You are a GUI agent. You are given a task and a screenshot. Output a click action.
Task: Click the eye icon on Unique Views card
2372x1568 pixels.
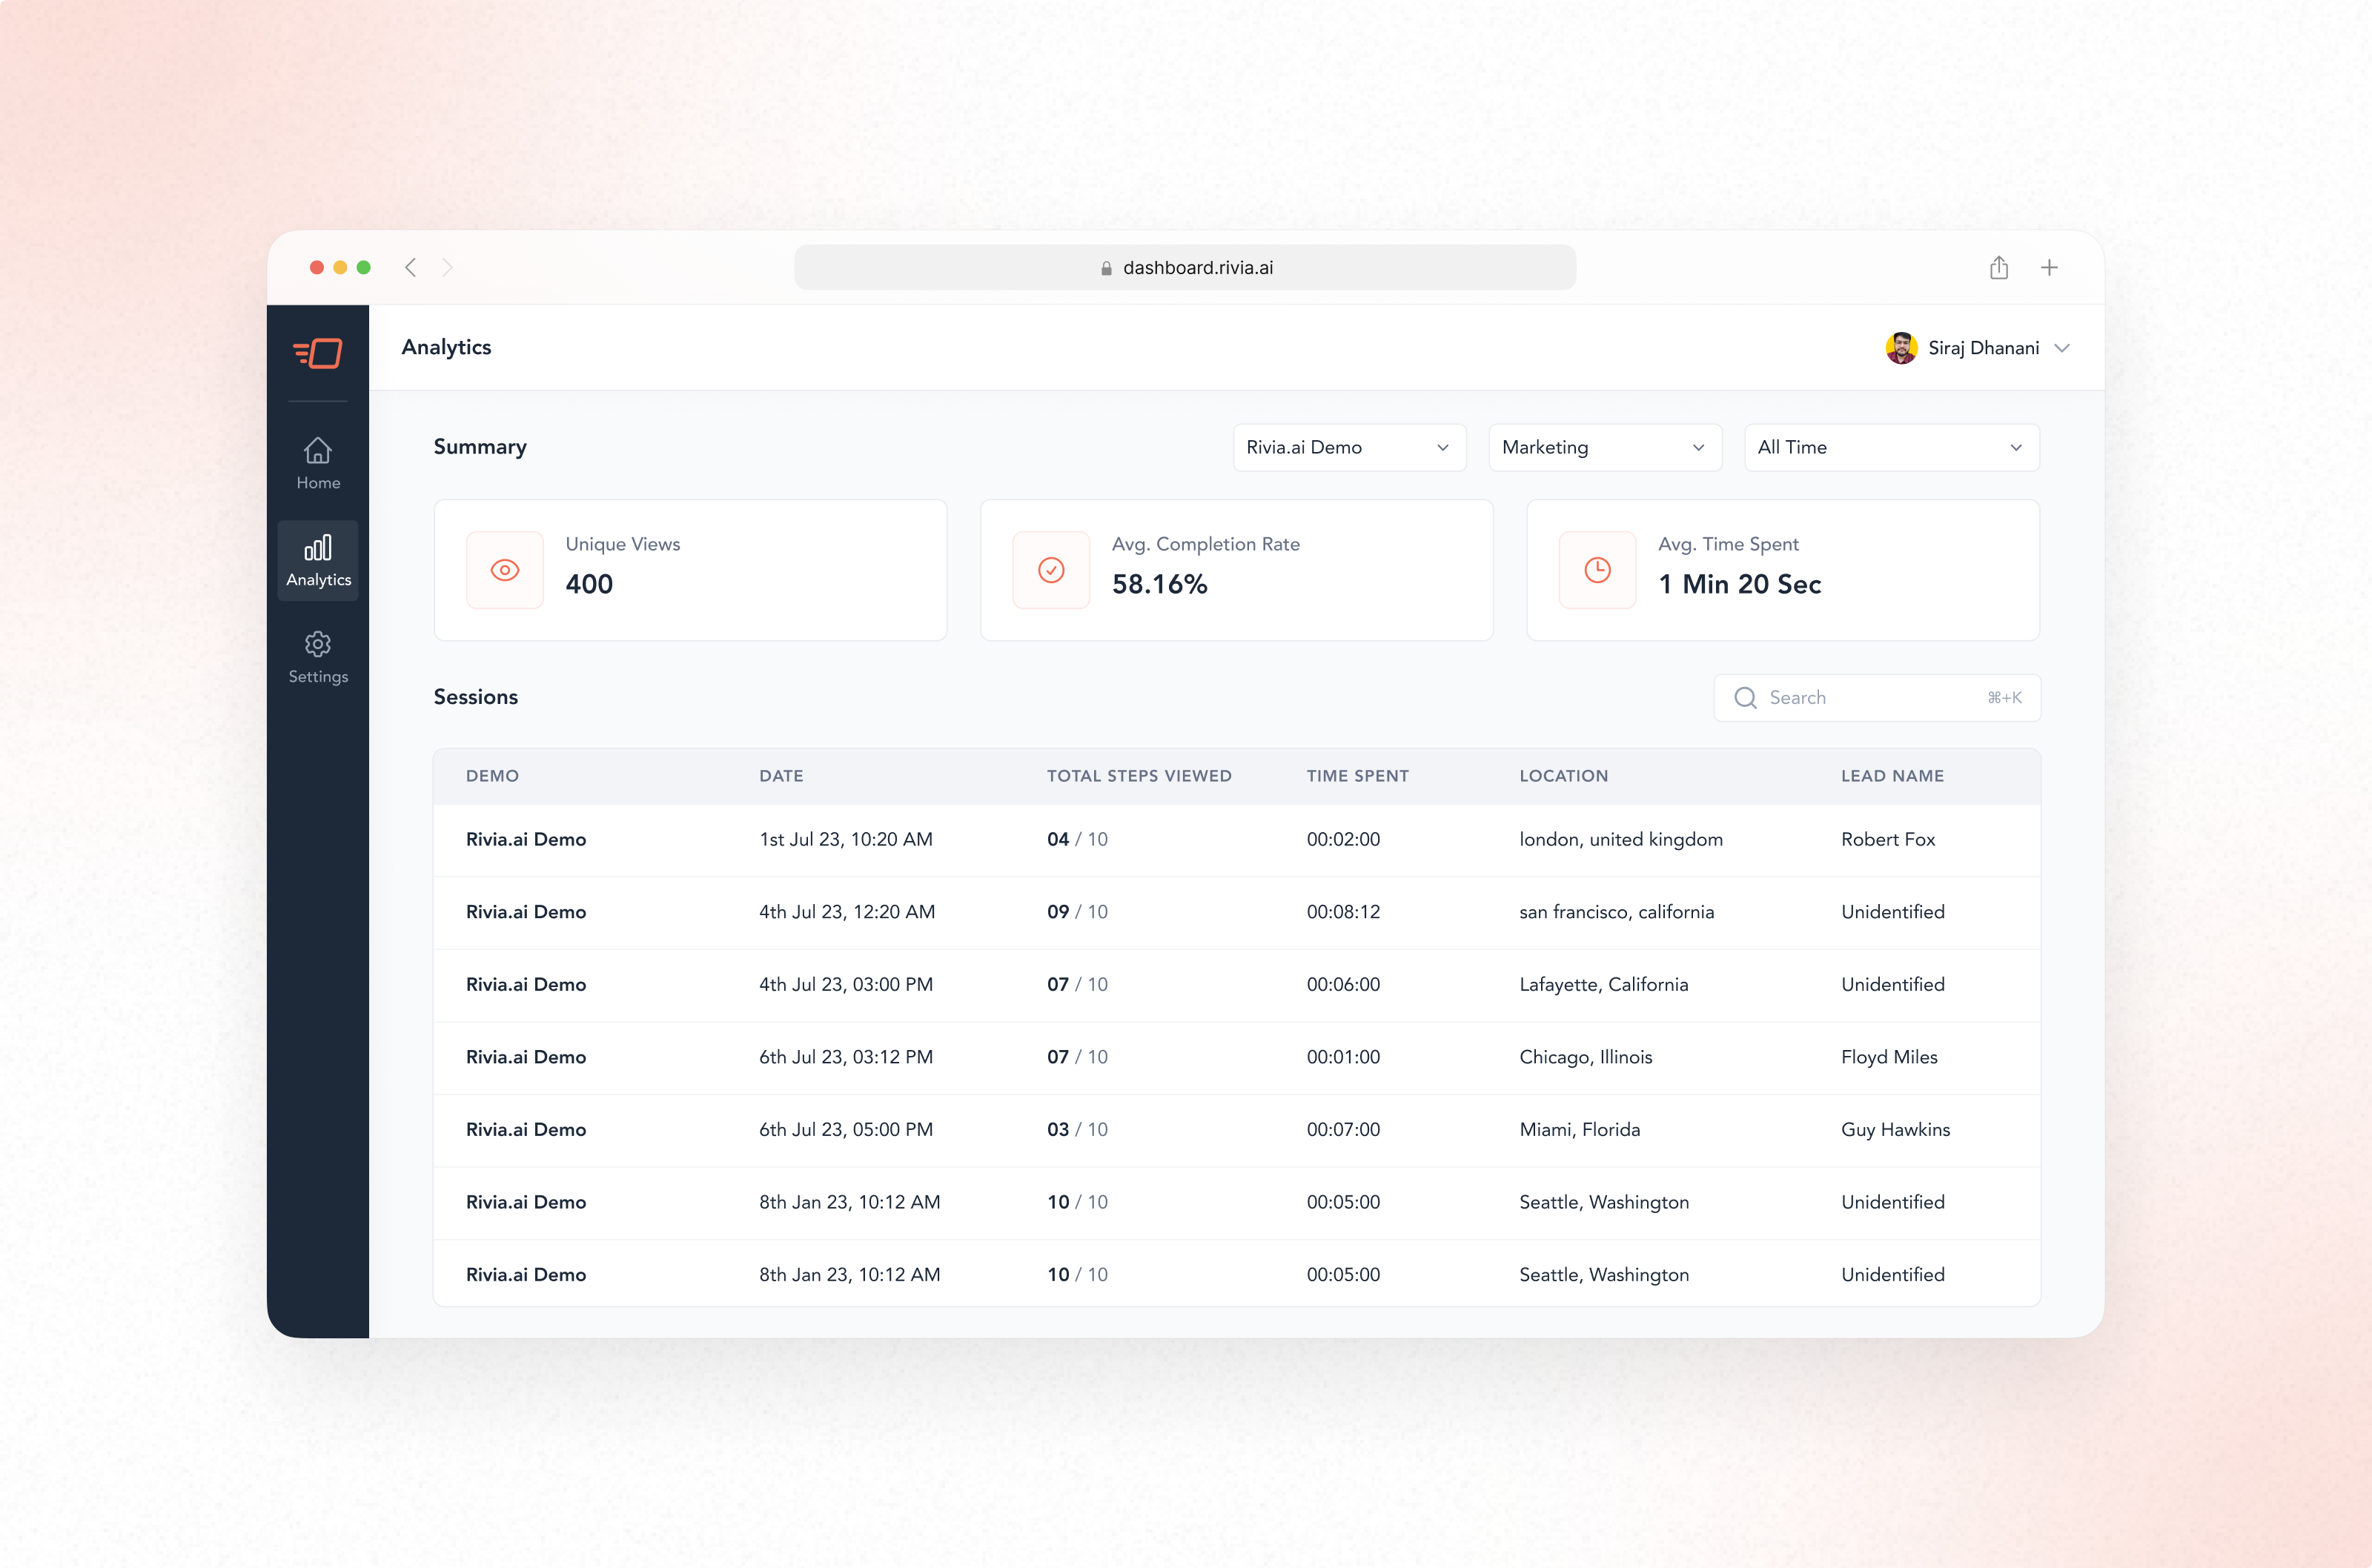point(505,570)
